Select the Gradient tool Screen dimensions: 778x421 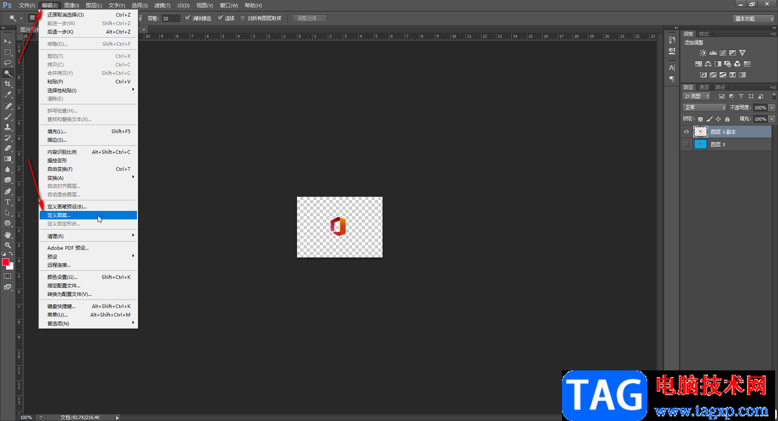(8, 159)
